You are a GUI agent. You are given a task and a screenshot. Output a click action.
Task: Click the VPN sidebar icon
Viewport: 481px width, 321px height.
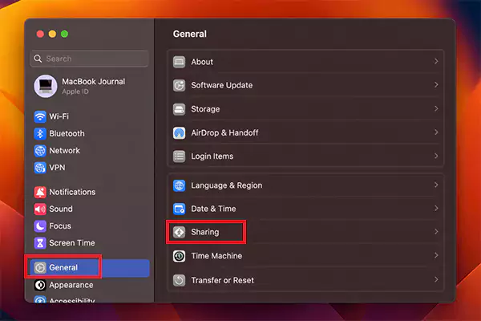point(40,167)
